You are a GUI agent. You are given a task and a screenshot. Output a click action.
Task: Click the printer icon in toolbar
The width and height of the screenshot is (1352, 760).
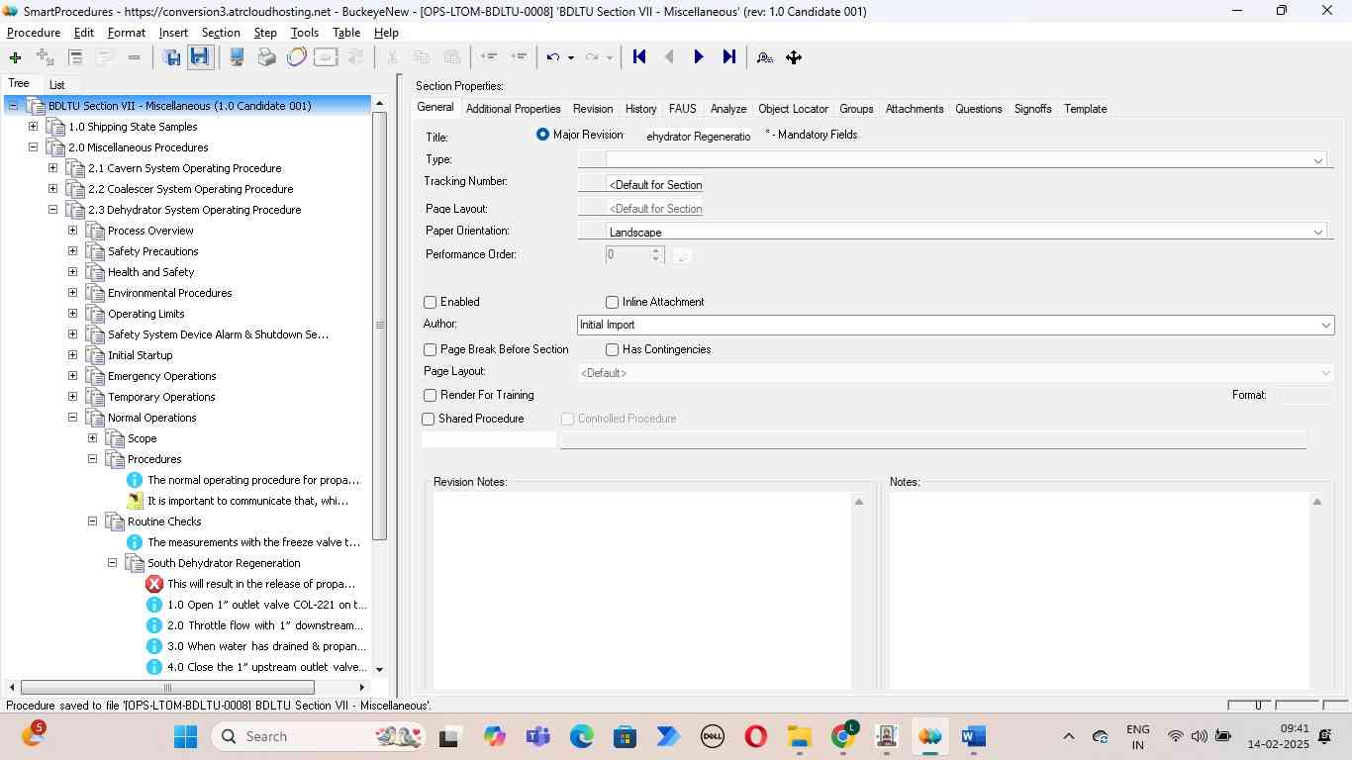click(266, 57)
